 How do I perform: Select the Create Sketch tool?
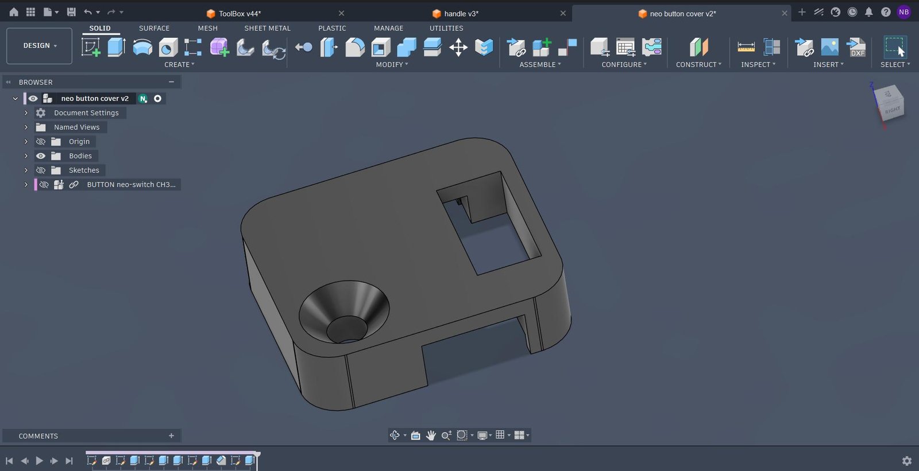[91, 47]
